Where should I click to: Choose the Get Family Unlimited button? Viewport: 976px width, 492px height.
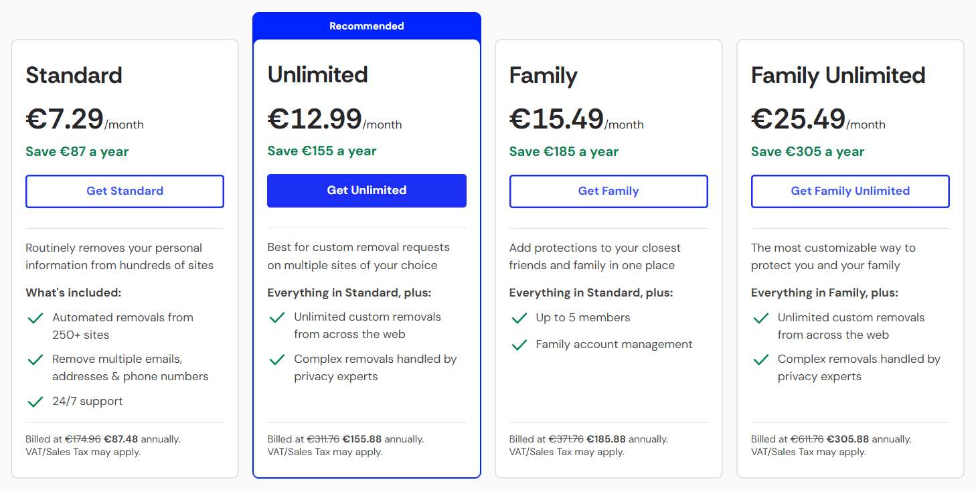[849, 191]
